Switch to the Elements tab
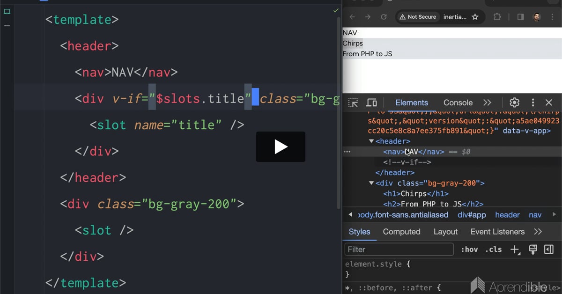562x294 pixels. pyautogui.click(x=412, y=103)
